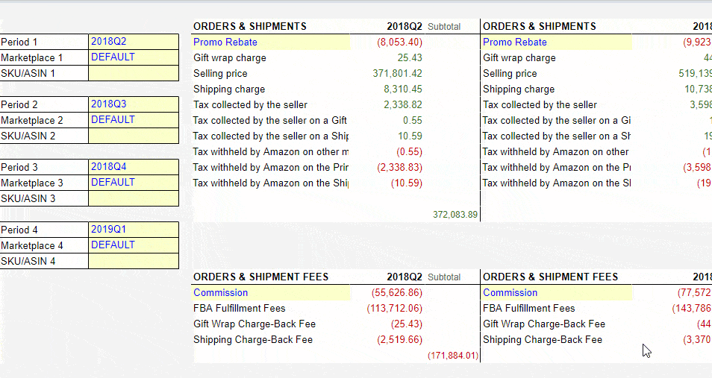
Task: Click Promo Rebate in the second orders table
Action: click(515, 42)
